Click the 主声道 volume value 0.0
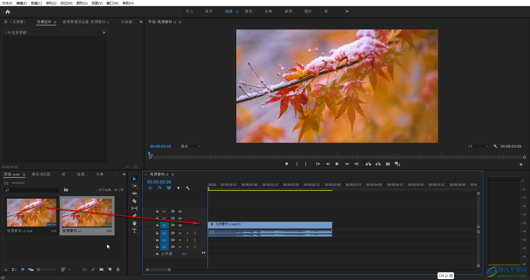The image size is (530, 280). click(x=184, y=254)
